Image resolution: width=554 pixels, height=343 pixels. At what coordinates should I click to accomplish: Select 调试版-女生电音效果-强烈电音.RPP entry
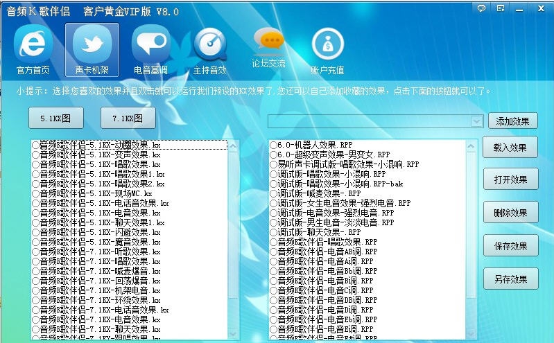point(340,203)
